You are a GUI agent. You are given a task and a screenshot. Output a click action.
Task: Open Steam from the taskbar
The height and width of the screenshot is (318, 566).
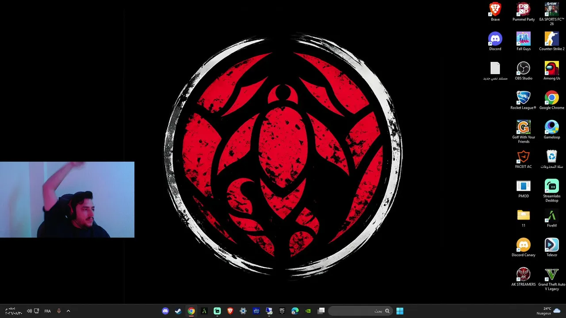click(x=178, y=311)
